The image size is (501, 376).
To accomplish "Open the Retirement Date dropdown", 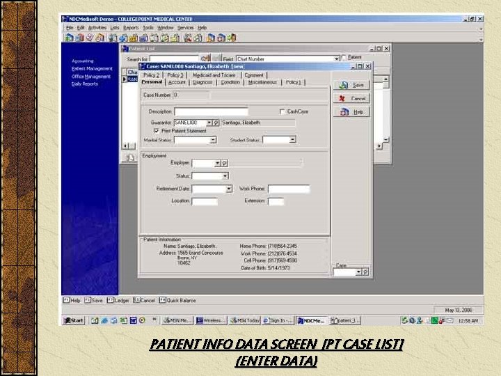I will click(x=229, y=189).
